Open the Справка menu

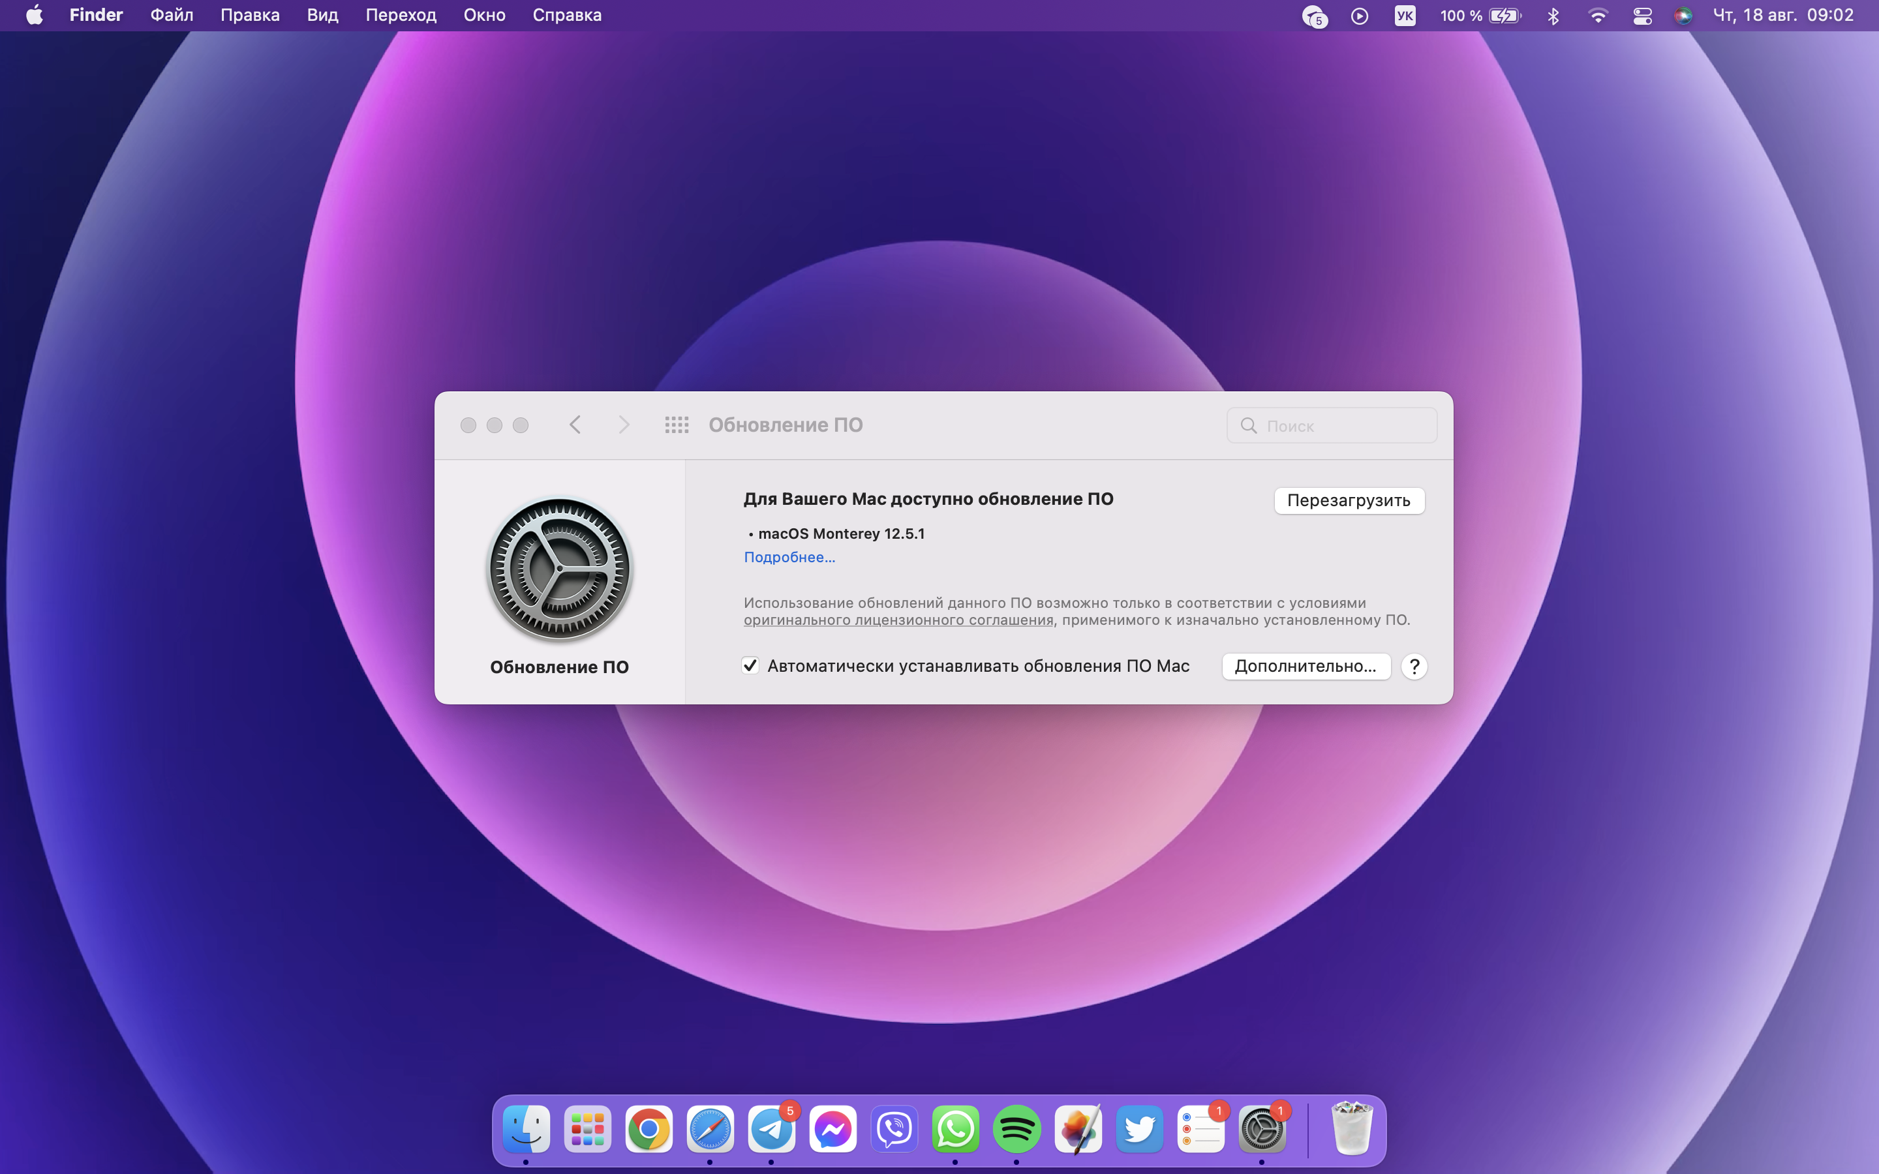(567, 16)
